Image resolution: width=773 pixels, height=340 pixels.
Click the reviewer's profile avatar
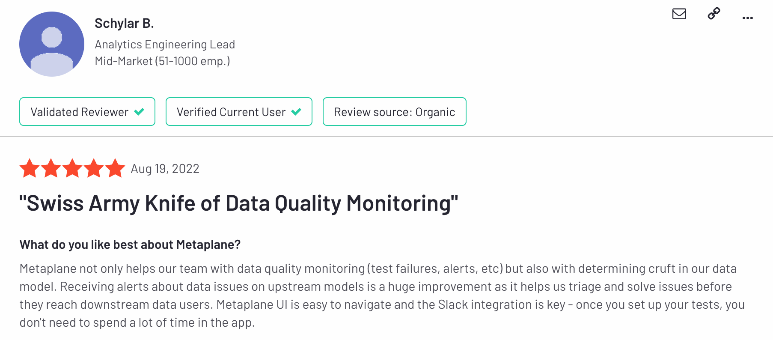(x=52, y=44)
